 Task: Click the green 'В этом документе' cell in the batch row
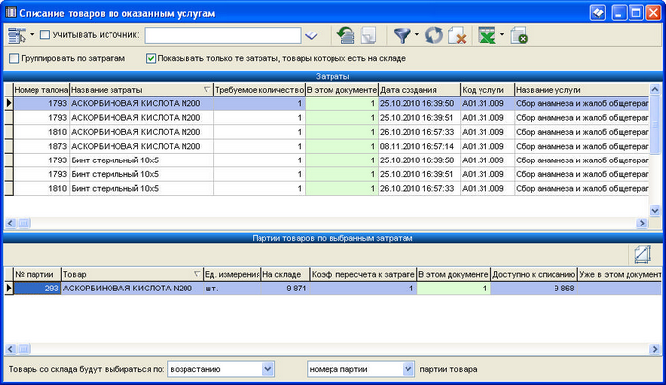(x=454, y=289)
